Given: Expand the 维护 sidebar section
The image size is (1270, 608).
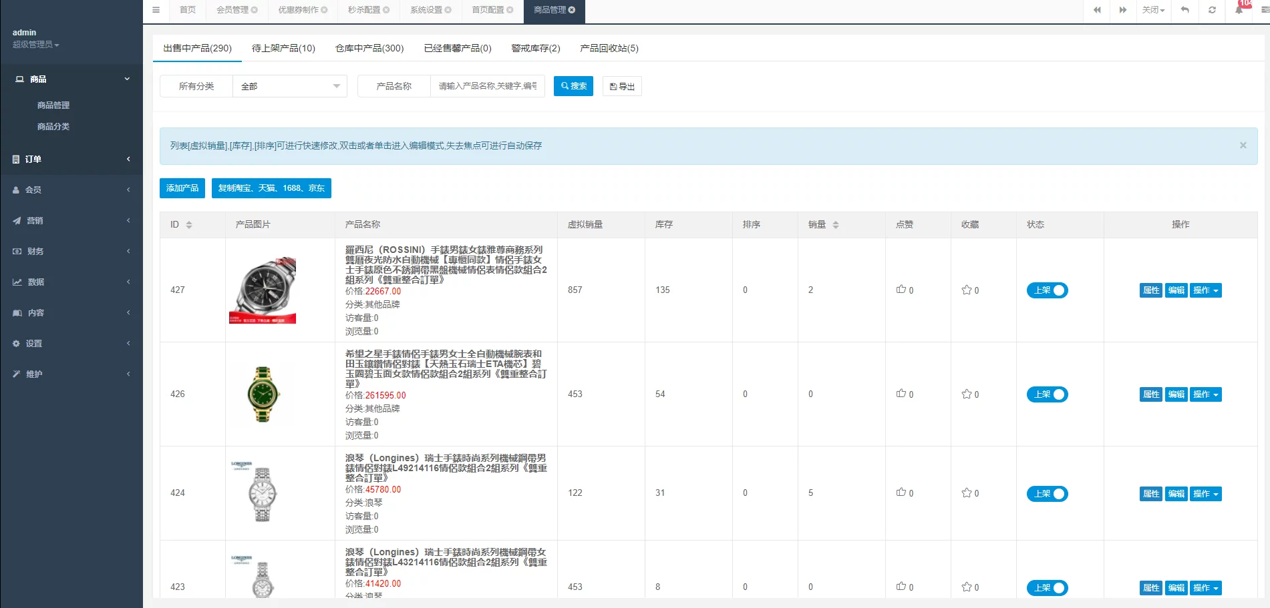Looking at the screenshot, I should point(71,374).
